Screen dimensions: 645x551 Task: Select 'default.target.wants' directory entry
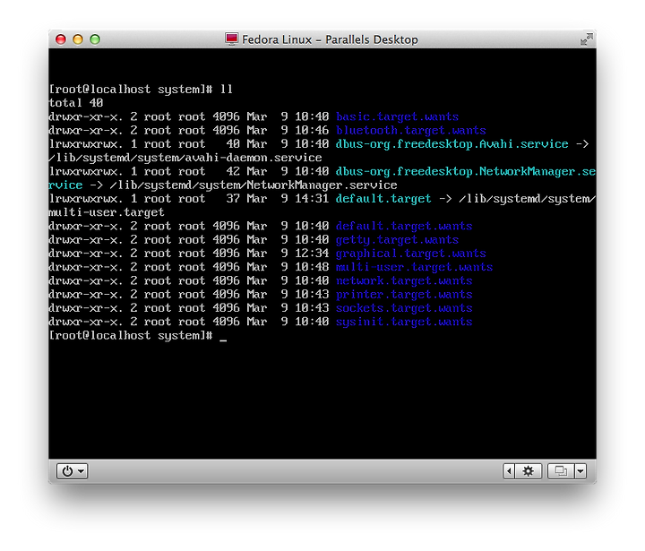coord(404,227)
